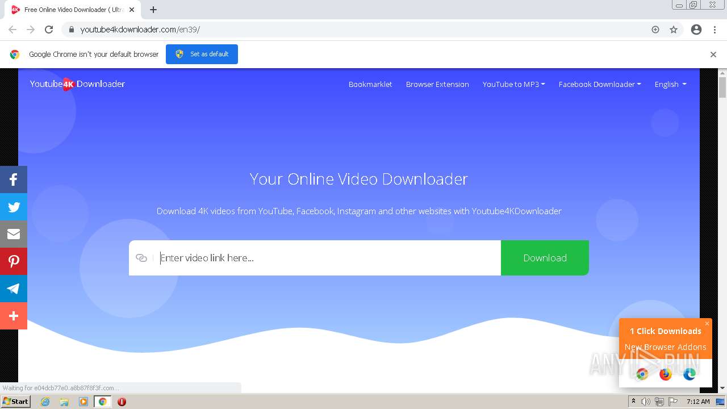The width and height of the screenshot is (727, 409).
Task: Expand the Facebook Downloader dropdown
Action: click(x=600, y=84)
